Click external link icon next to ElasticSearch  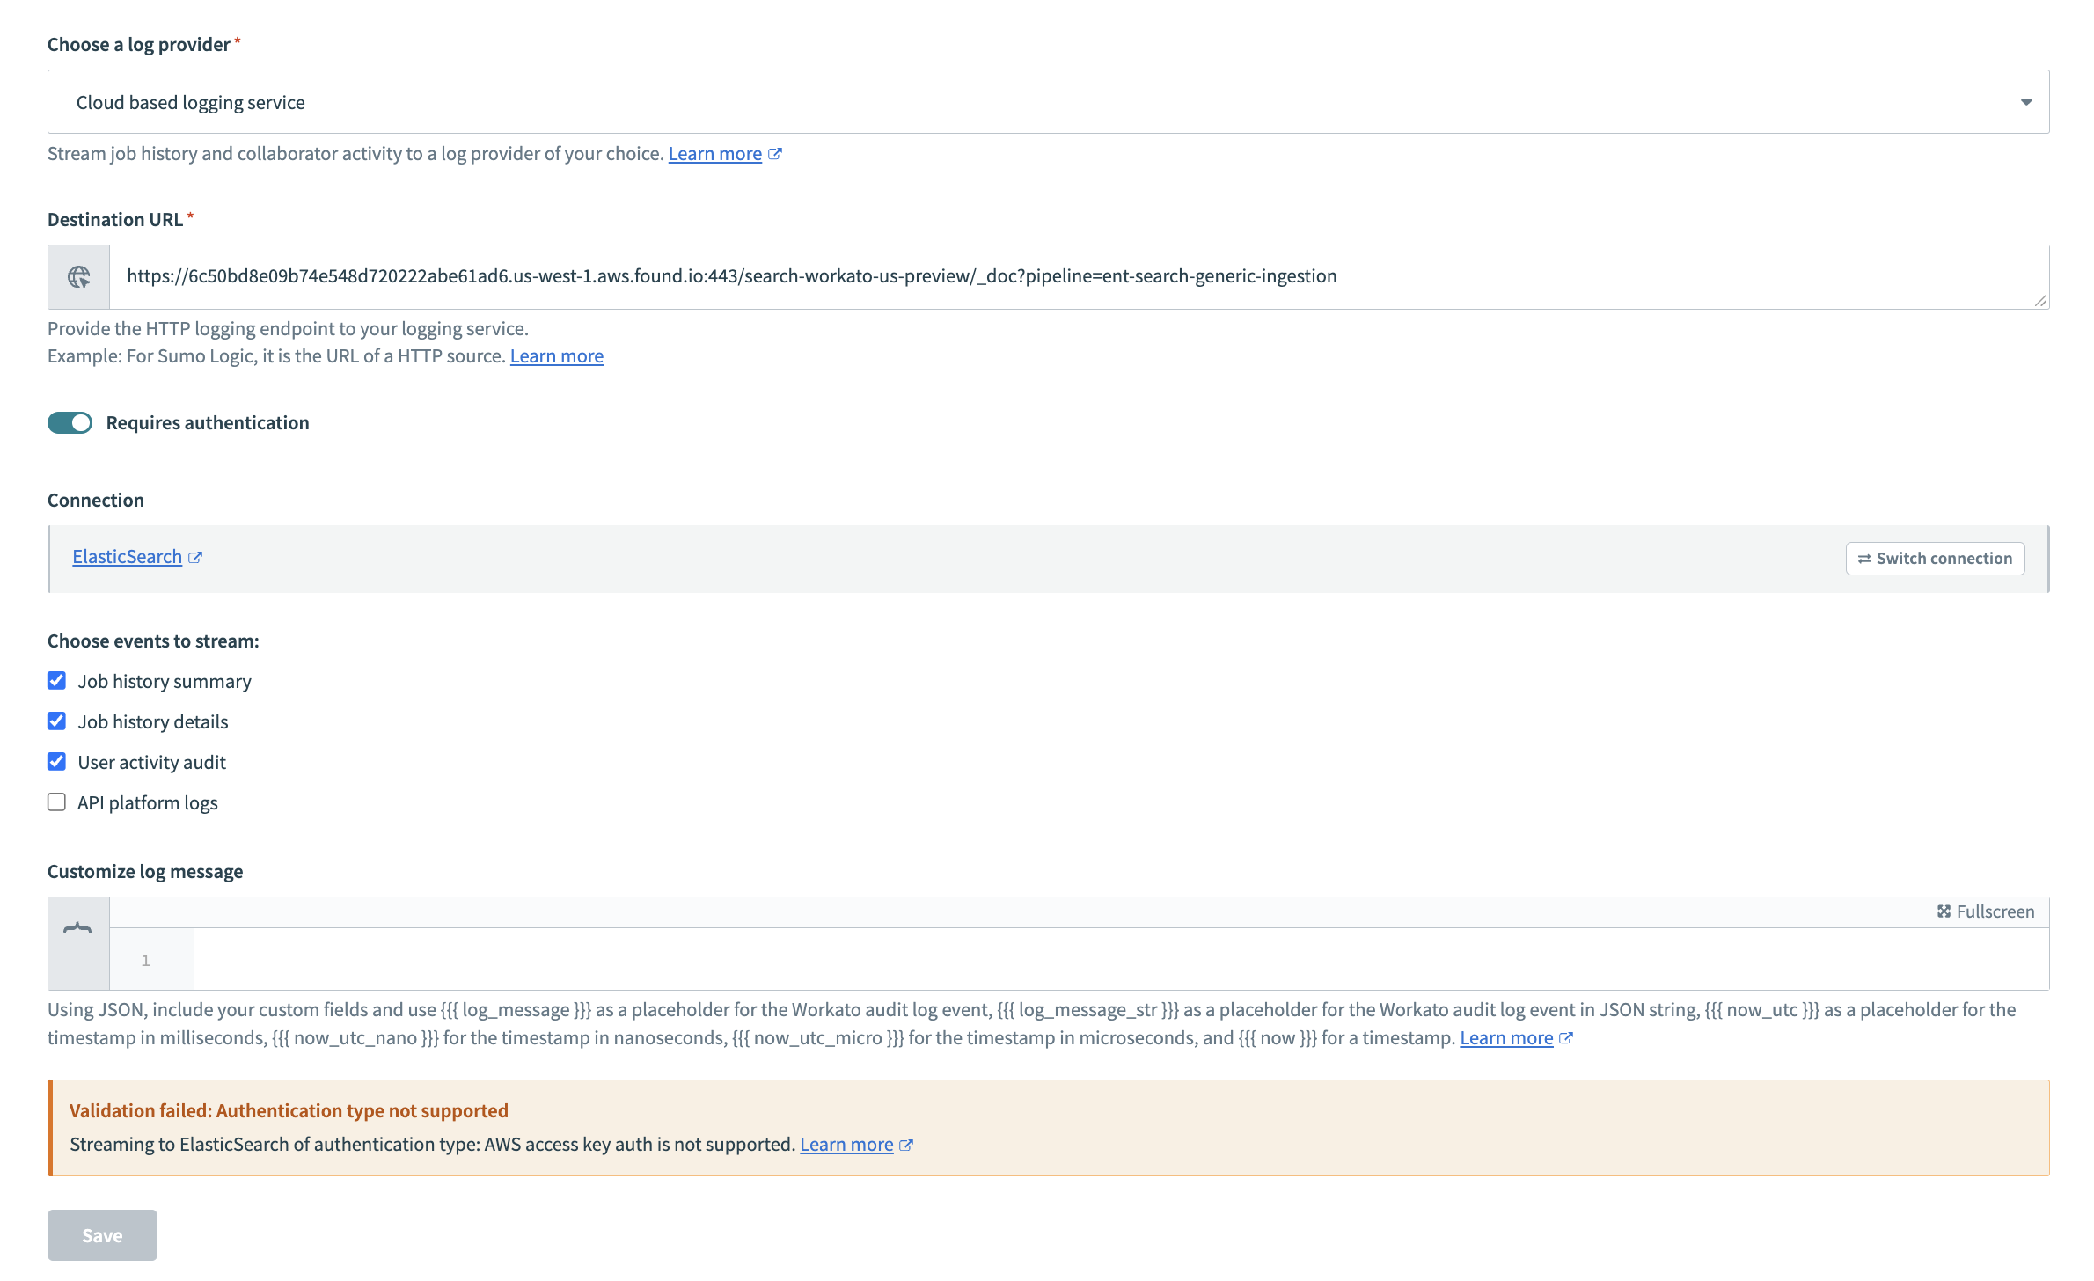[x=195, y=558]
